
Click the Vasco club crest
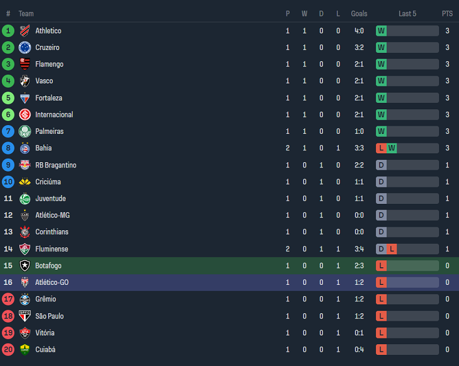click(x=25, y=81)
